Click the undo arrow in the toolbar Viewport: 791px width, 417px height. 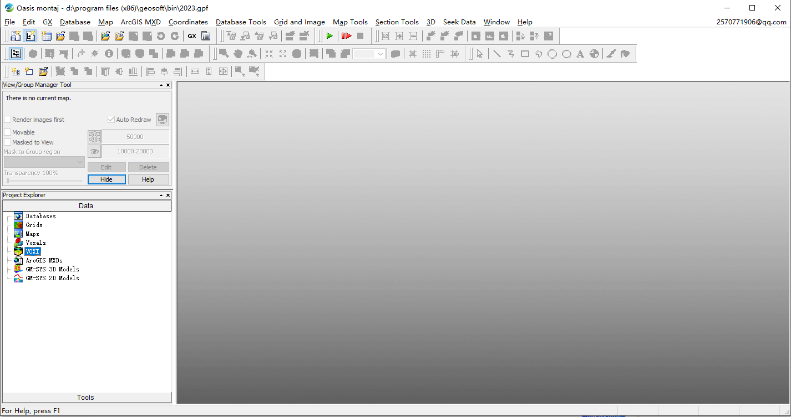point(161,36)
